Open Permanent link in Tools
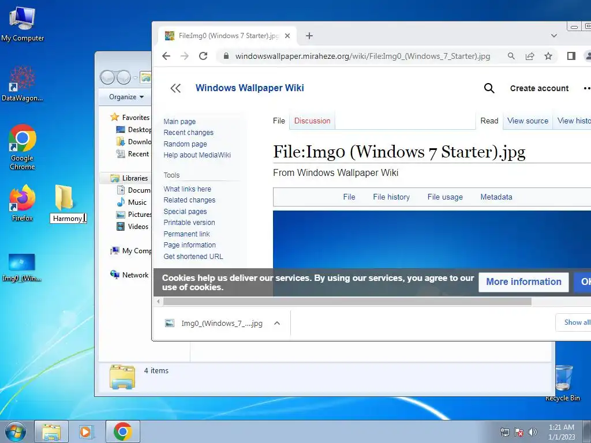 [186, 234]
